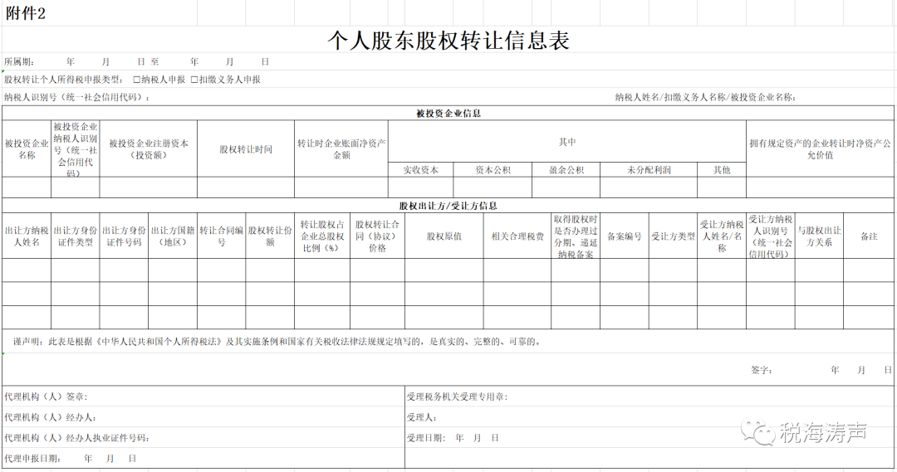Click 纳税人姓名/扣缴义务人名称/被投资企业名称 label
The width and height of the screenshot is (897, 472).
(706, 97)
